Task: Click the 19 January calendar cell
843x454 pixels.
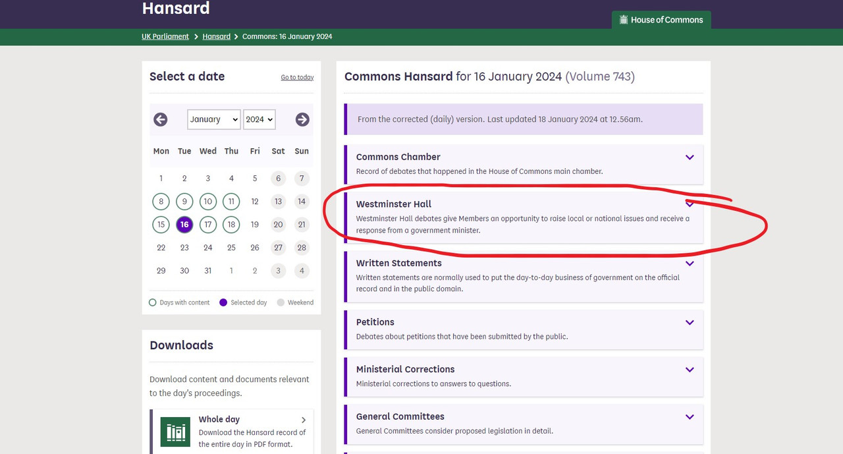Action: [x=255, y=225]
